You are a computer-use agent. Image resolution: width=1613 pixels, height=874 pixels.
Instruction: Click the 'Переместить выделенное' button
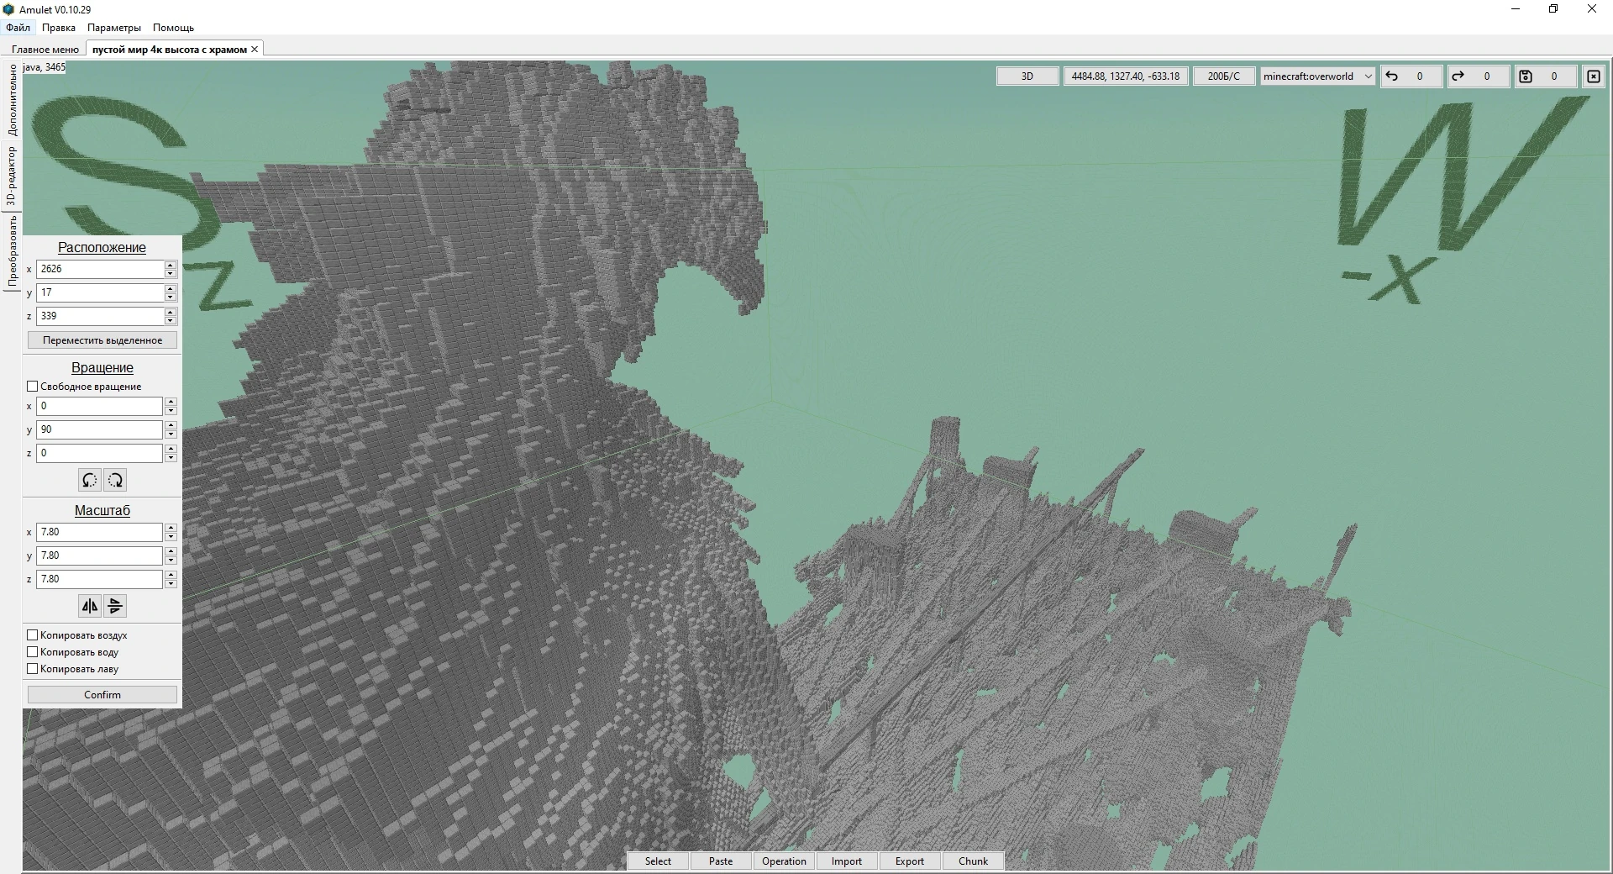coord(102,340)
